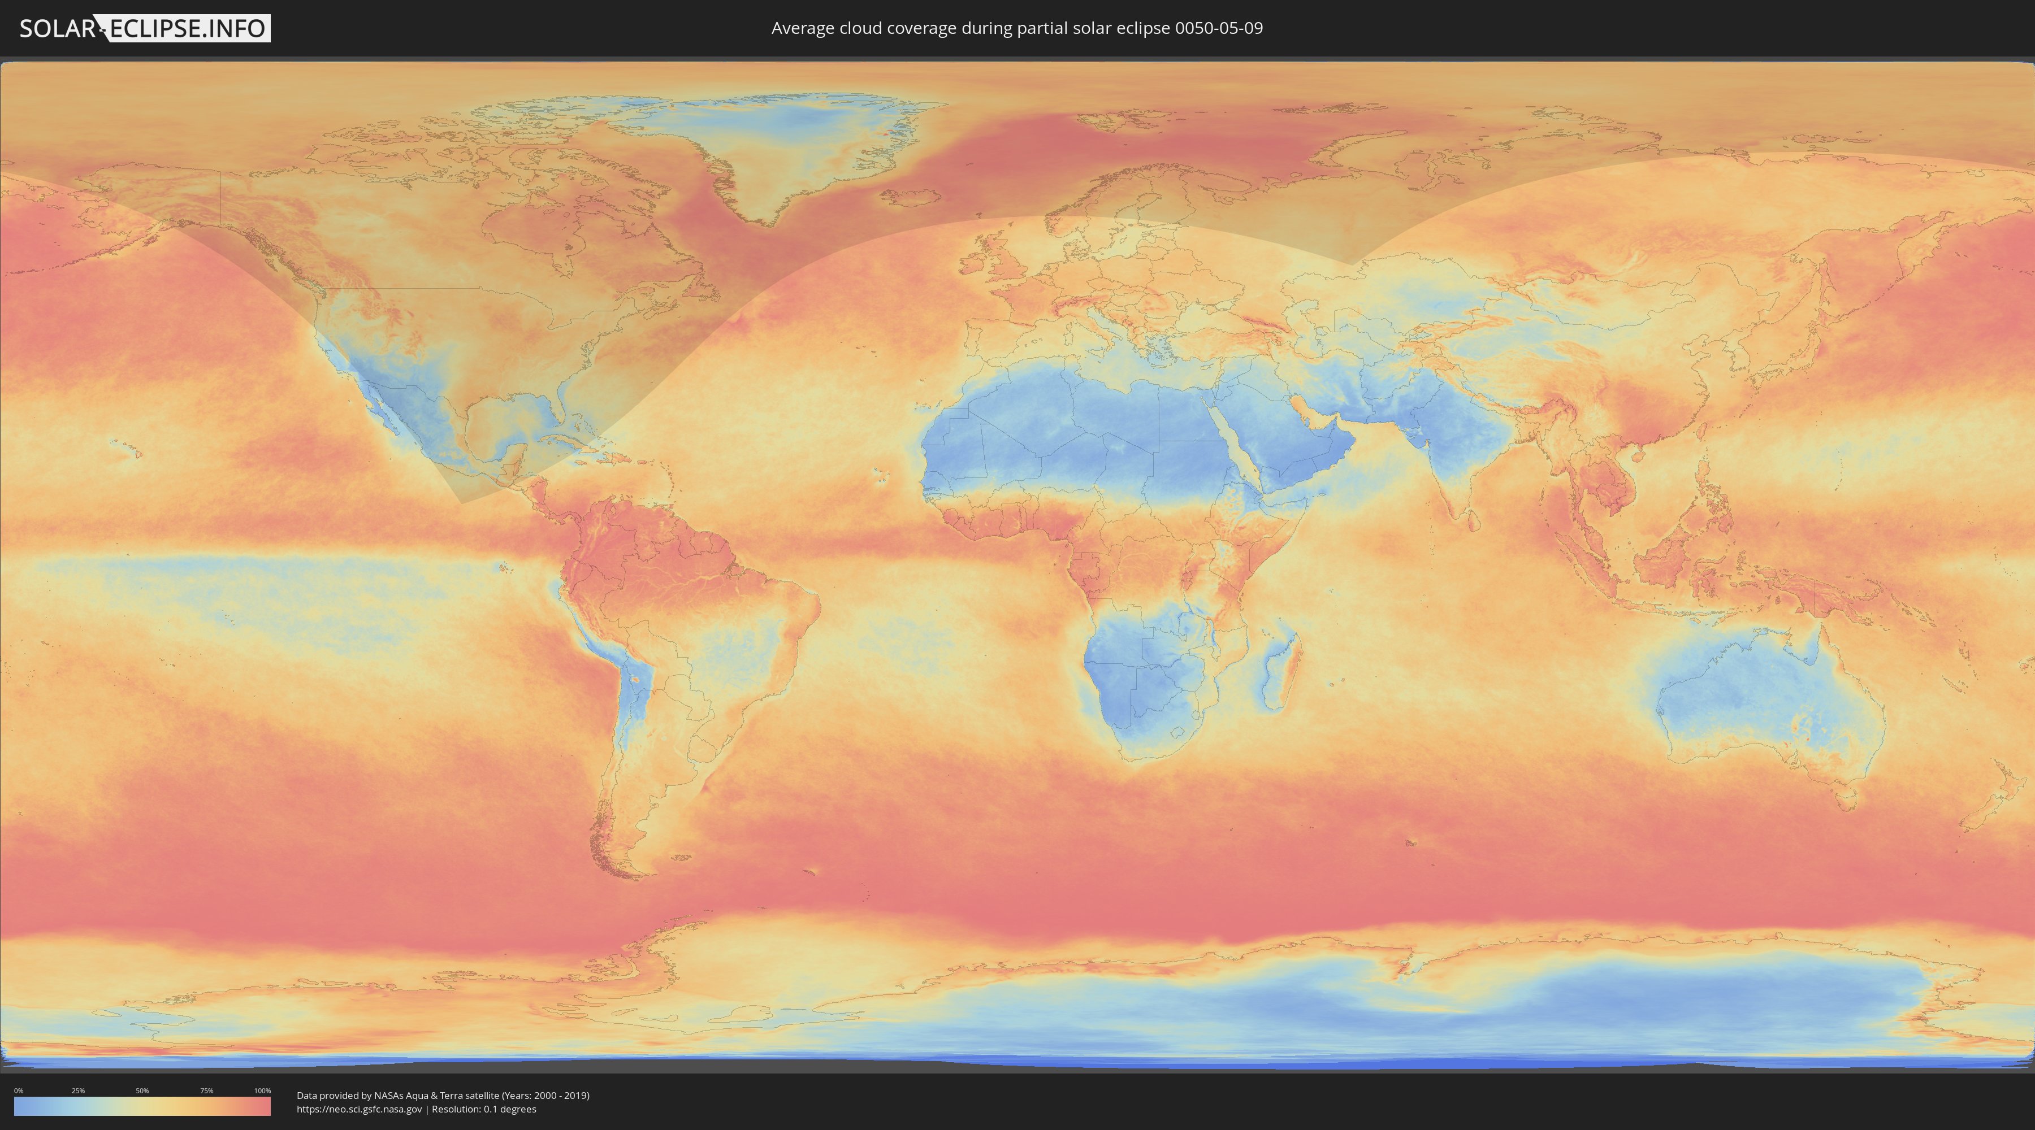The width and height of the screenshot is (2035, 1130).
Task: Click the 50% label on the legend
Action: click(142, 1090)
